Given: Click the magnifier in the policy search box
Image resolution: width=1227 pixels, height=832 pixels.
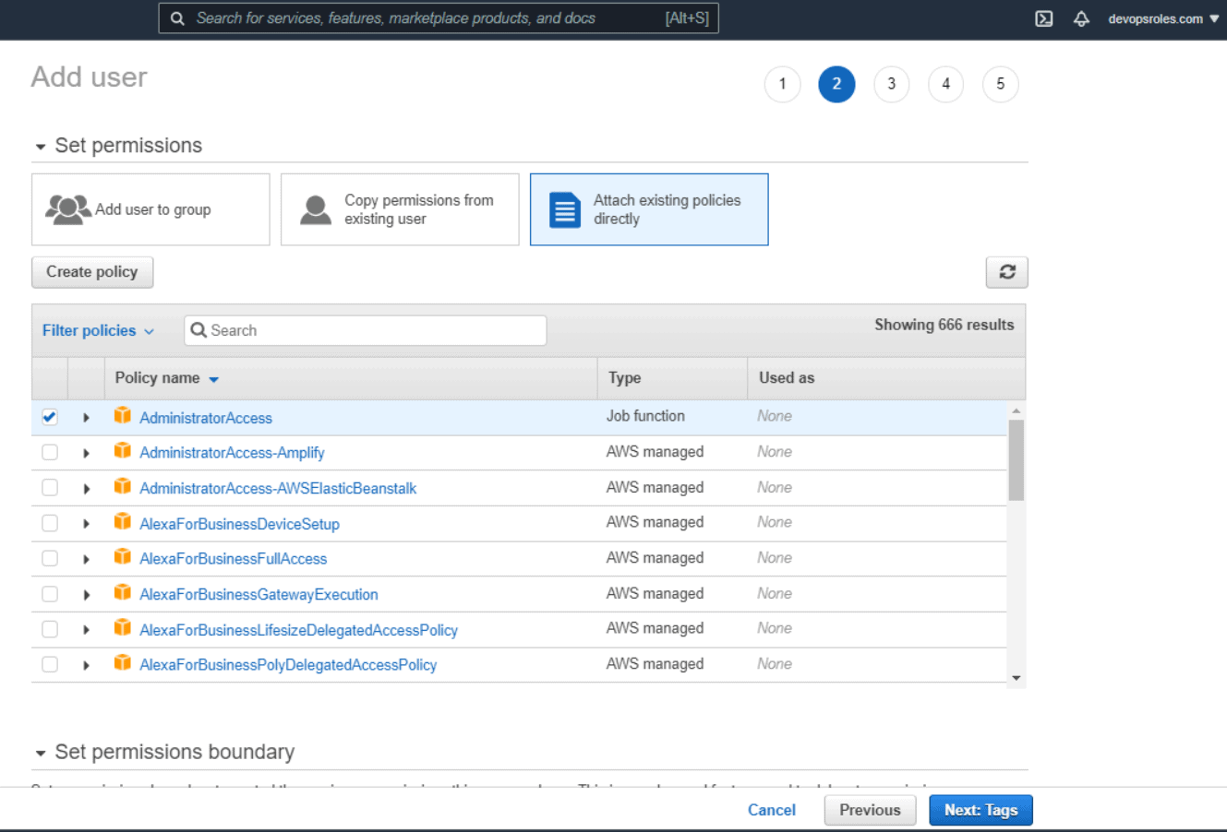Looking at the screenshot, I should click(x=200, y=329).
